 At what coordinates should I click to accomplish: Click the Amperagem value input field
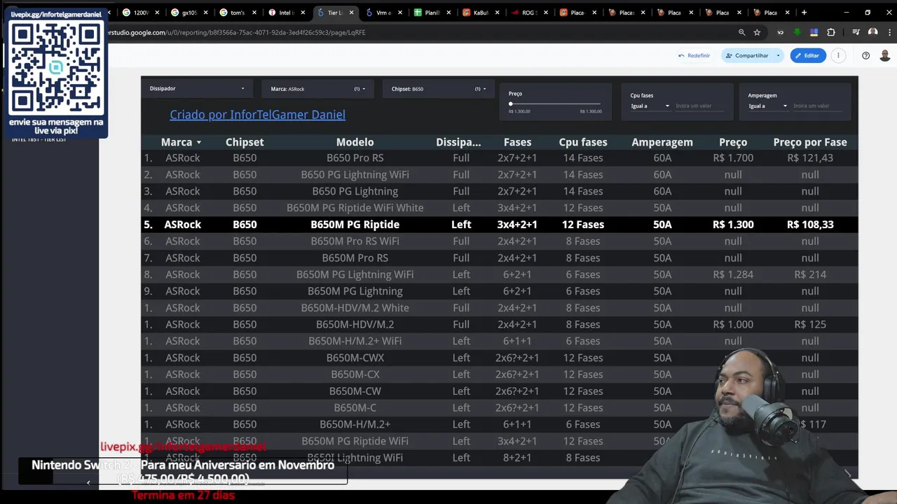click(818, 106)
